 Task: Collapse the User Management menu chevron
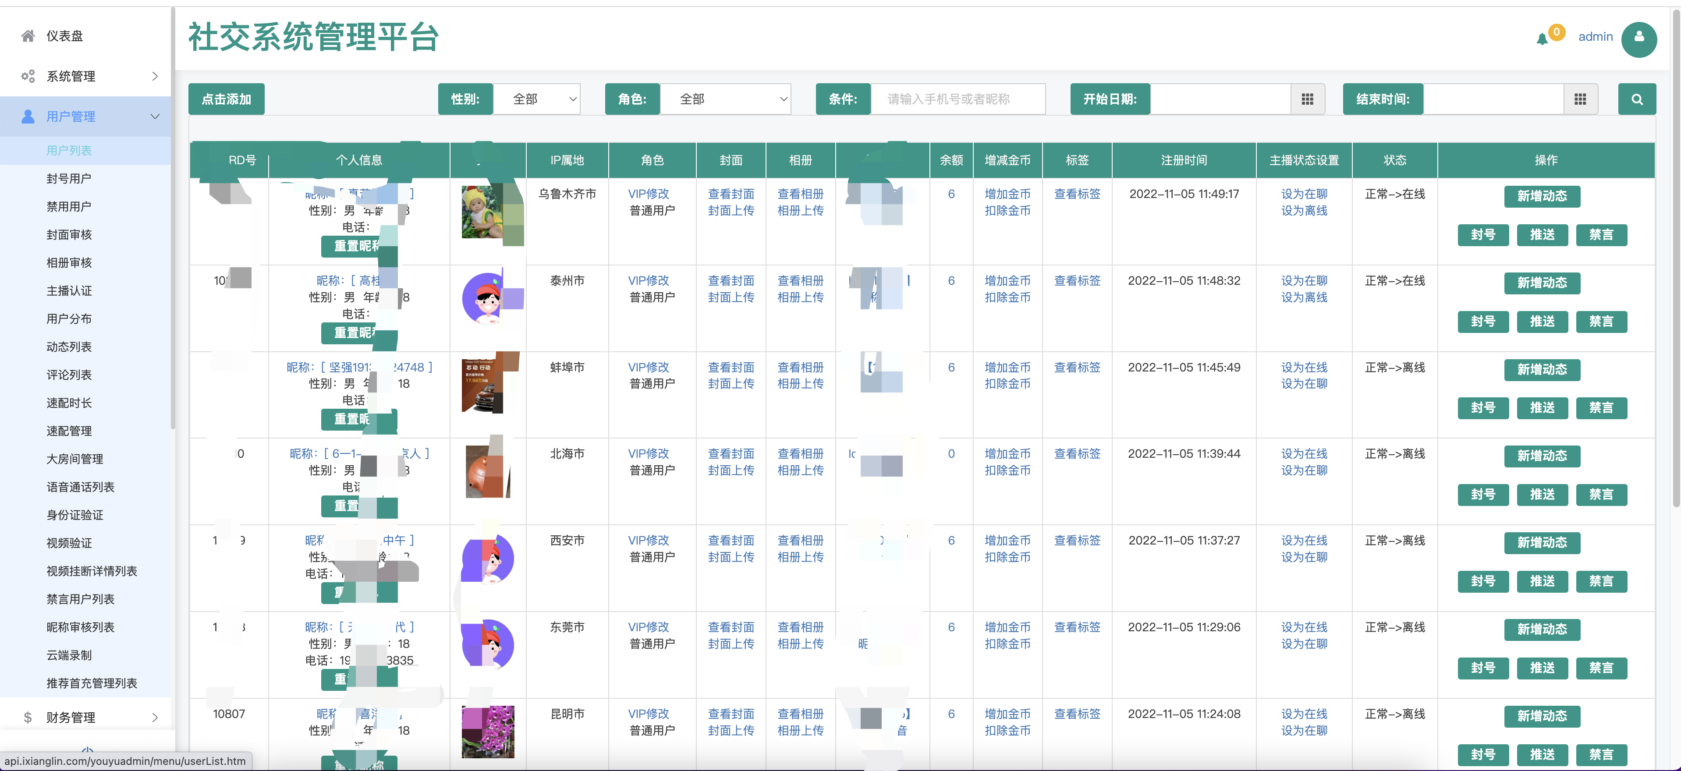155,117
